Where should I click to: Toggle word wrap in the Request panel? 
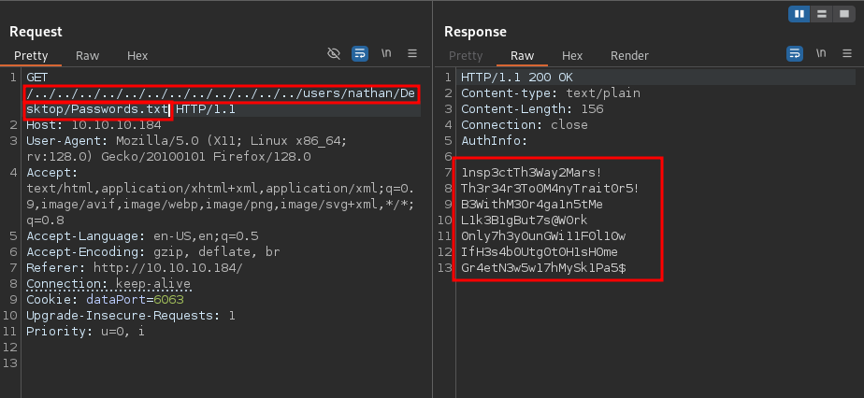360,54
